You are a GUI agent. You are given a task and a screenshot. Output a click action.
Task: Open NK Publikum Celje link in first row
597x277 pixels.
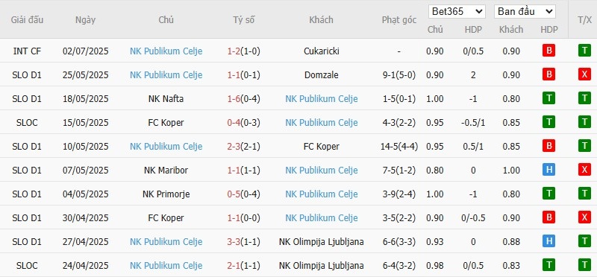click(x=166, y=51)
